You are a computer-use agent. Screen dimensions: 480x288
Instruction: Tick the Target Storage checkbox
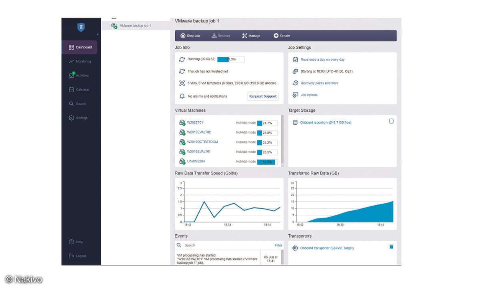pyautogui.click(x=391, y=121)
